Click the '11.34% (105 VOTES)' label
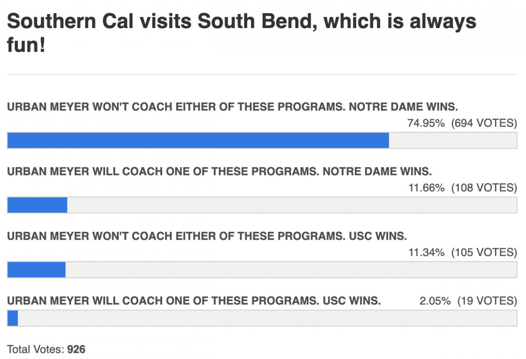This screenshot has height=359, width=526. (x=462, y=252)
